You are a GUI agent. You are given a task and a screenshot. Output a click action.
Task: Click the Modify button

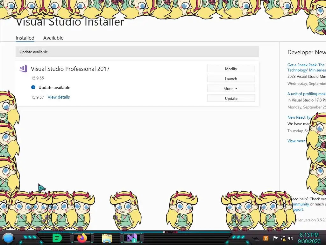click(x=231, y=69)
